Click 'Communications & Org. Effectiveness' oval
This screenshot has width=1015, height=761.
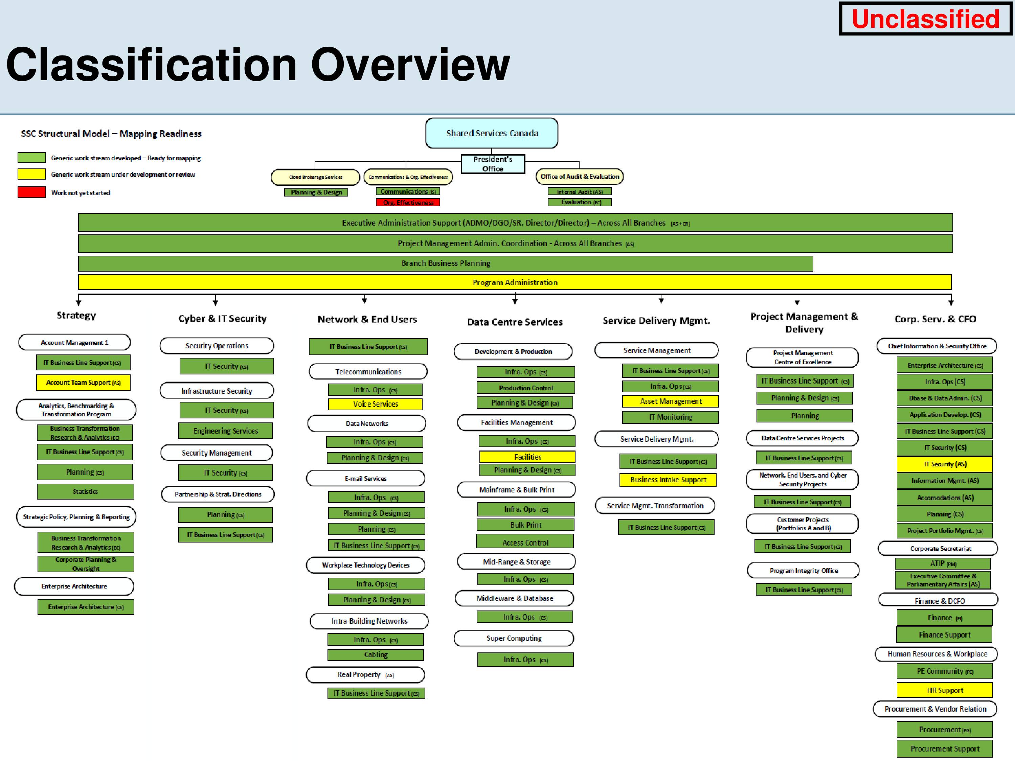pos(408,177)
